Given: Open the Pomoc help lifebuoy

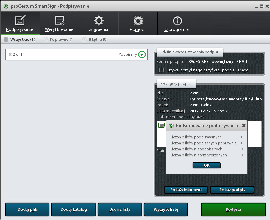Looking at the screenshot, I should 138,24.
